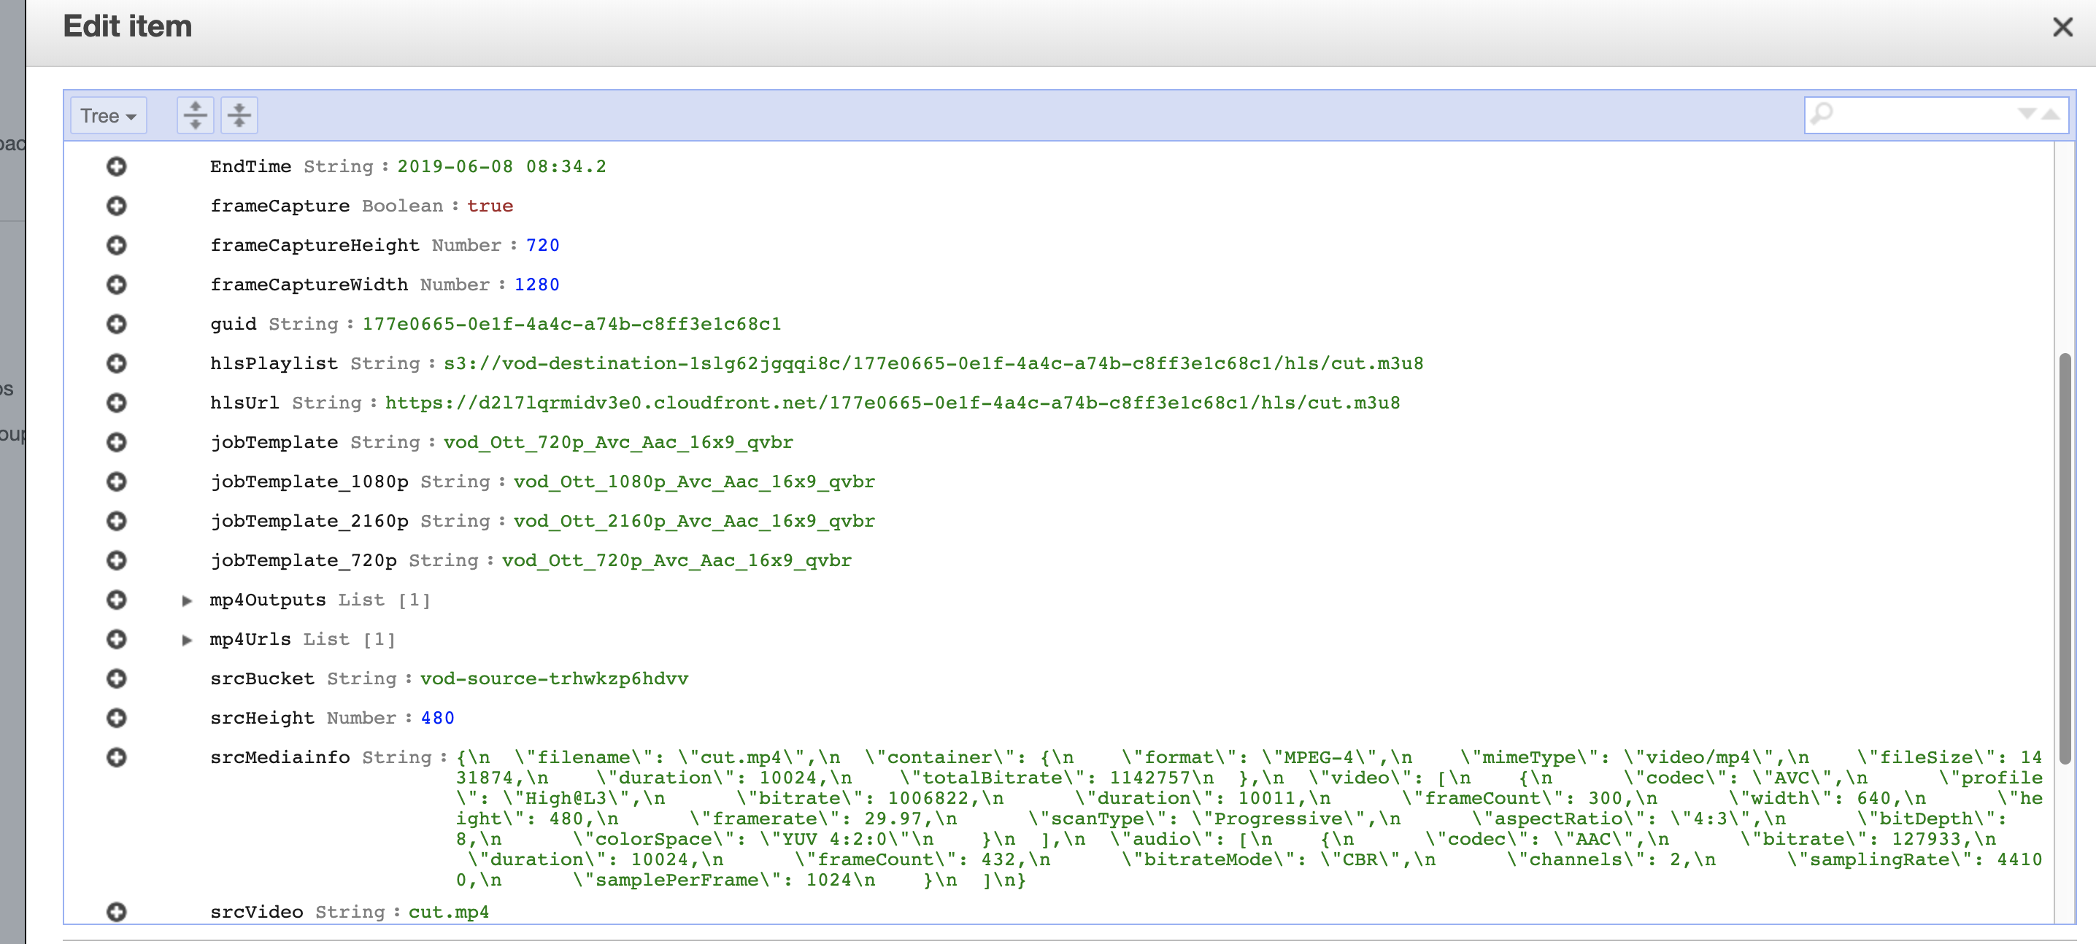Open the Tree view mode dropdown
Viewport: 2096px width, 944px height.
[x=108, y=115]
